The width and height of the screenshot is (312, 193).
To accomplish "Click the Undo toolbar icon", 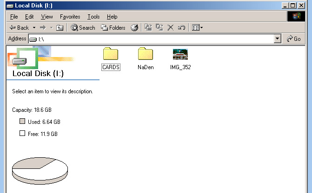I will [181, 27].
